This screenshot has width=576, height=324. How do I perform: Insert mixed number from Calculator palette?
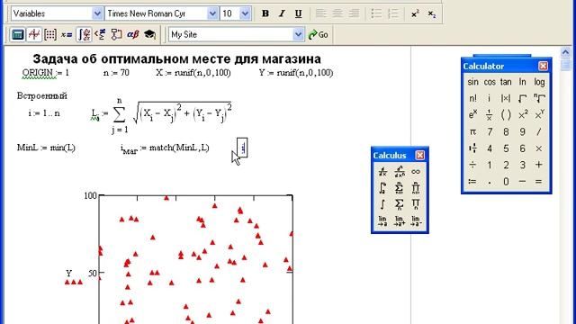click(x=472, y=148)
